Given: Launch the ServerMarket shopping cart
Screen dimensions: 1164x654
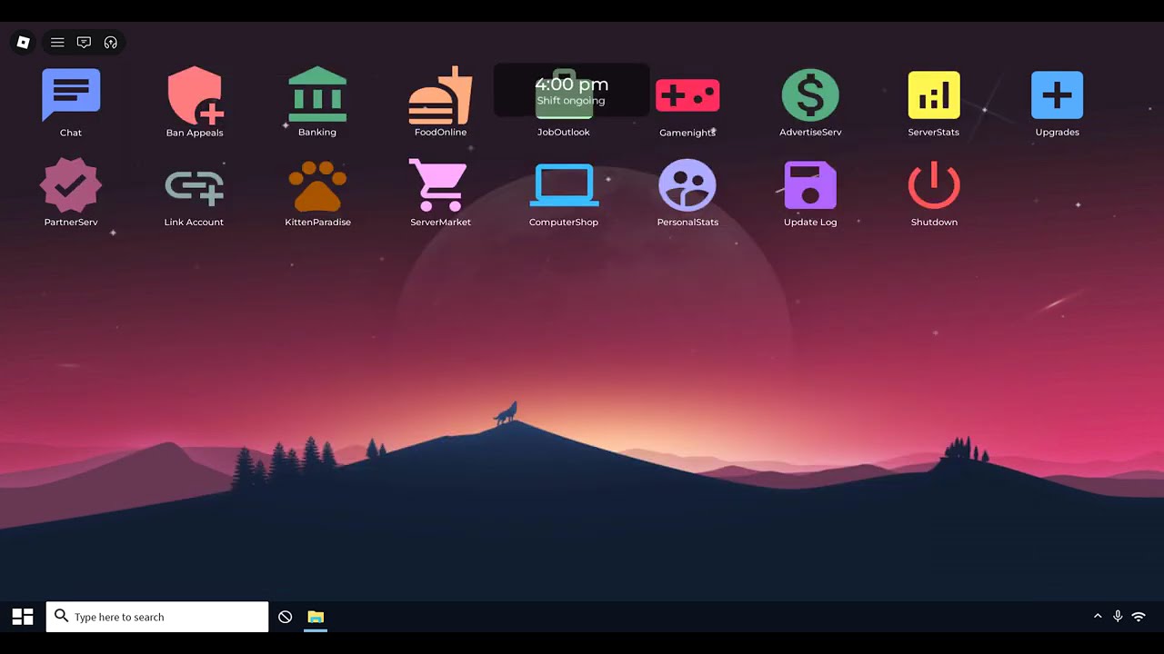Looking at the screenshot, I should click(x=440, y=185).
